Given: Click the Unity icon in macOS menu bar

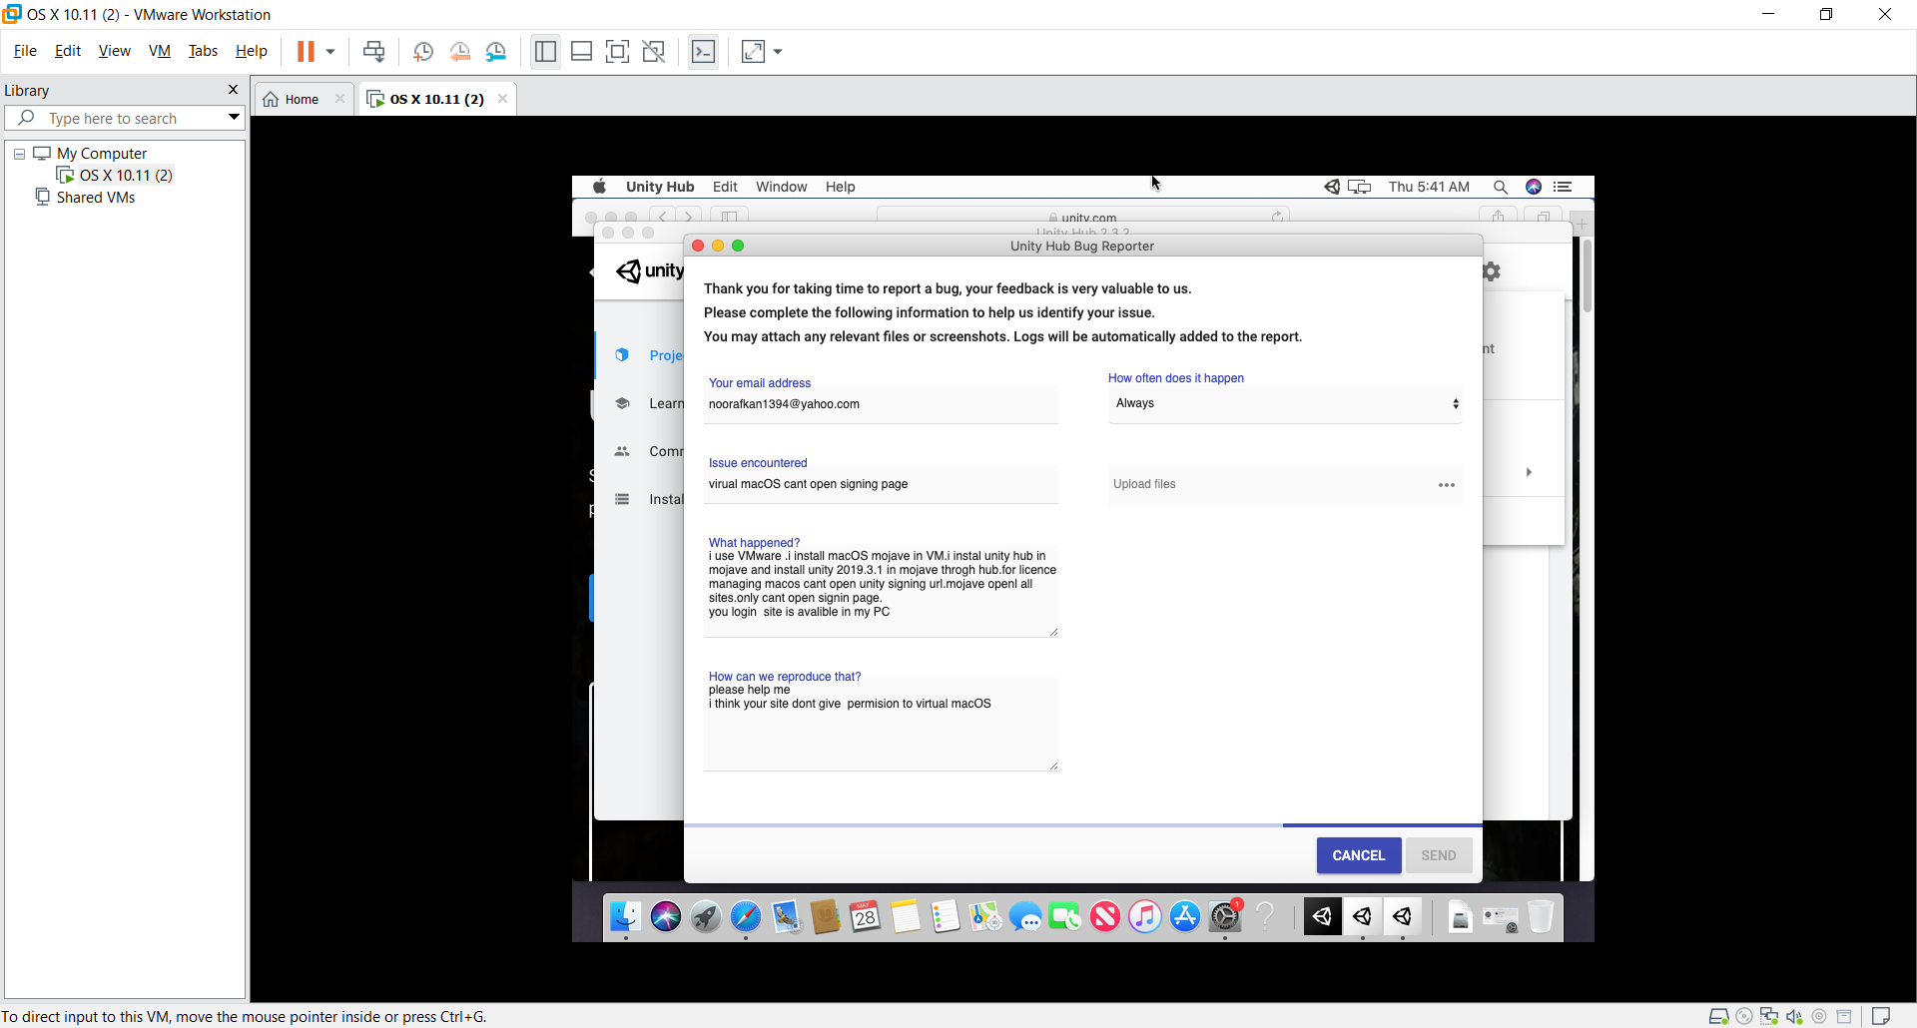Looking at the screenshot, I should (1332, 187).
